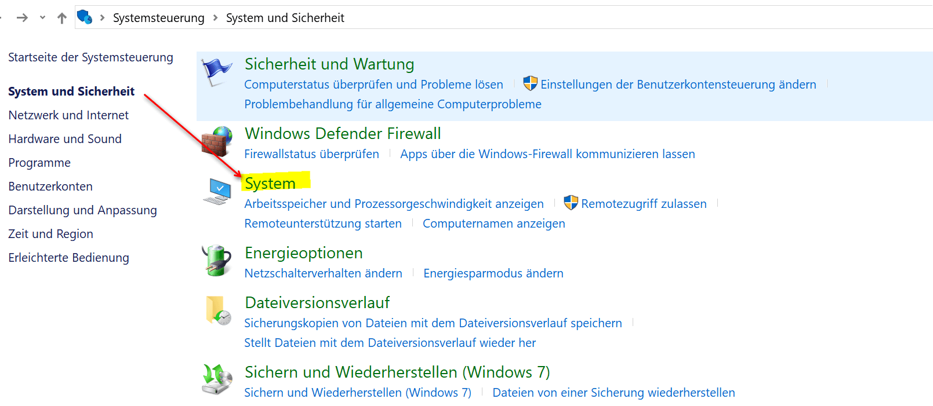Open Firewallstatus überprüfen link
This screenshot has height=406, width=933.
(311, 154)
